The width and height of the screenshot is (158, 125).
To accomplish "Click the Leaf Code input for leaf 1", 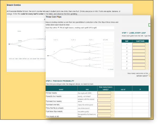I will [x=139, y=44].
